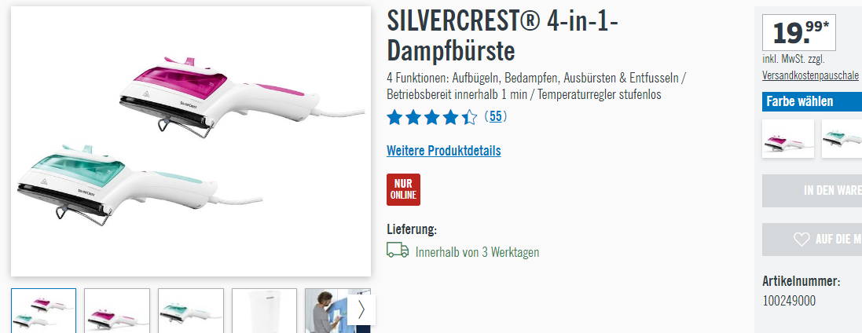Open the 55 reviews link

coord(495,116)
